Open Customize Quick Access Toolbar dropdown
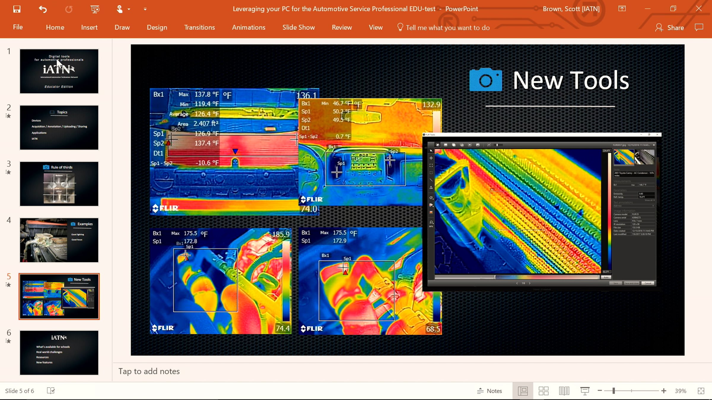 [x=145, y=9]
